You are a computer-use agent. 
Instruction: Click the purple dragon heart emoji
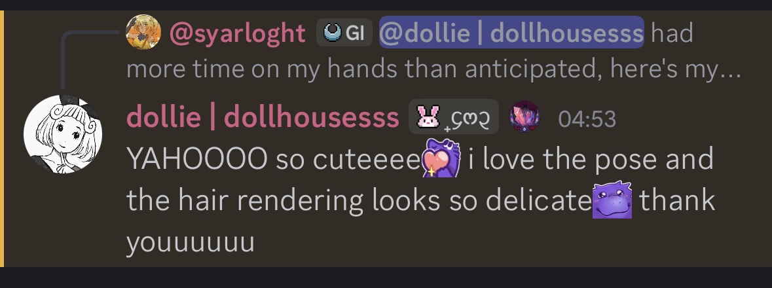(441, 158)
